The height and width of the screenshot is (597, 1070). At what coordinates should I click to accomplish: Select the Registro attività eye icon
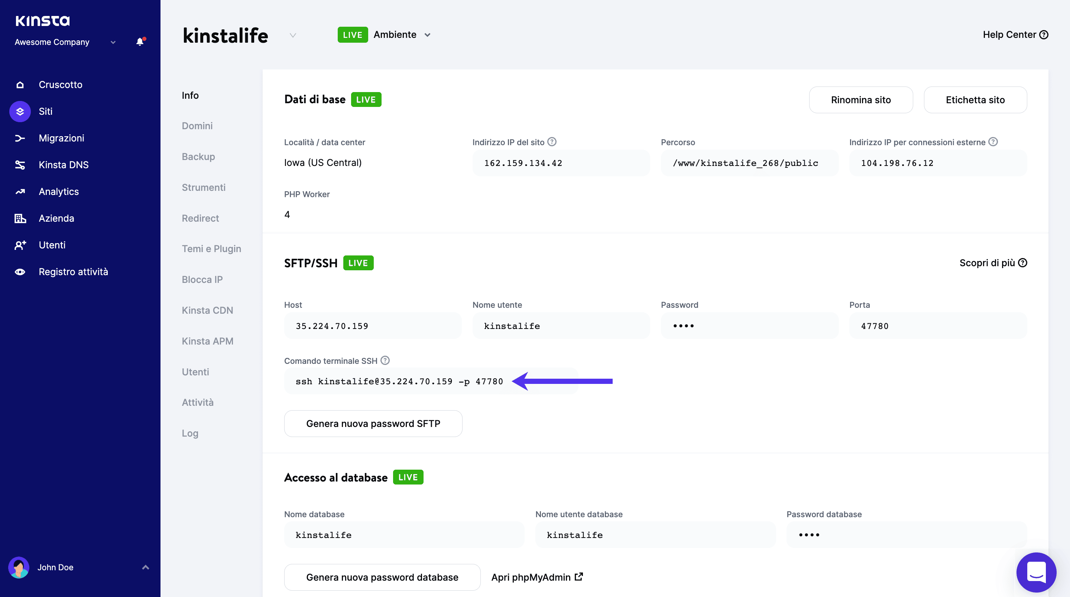[20, 271]
